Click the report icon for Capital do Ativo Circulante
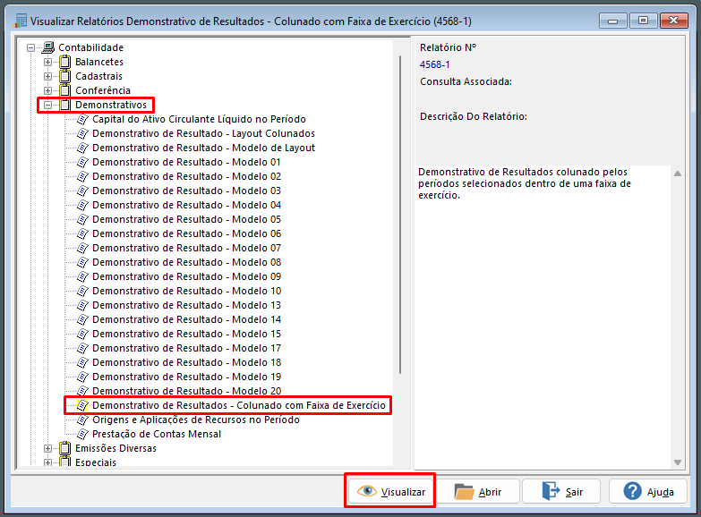This screenshot has height=517, width=701. point(82,119)
